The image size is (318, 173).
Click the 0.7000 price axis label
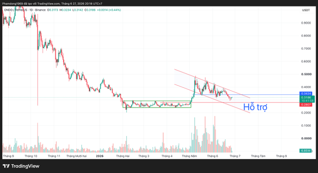tap(306, 49)
